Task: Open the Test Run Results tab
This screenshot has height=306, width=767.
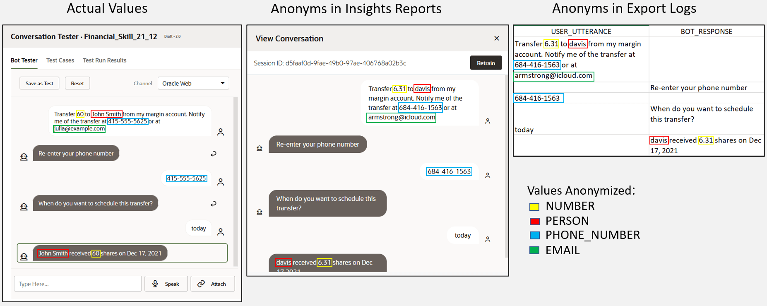Action: (x=104, y=60)
